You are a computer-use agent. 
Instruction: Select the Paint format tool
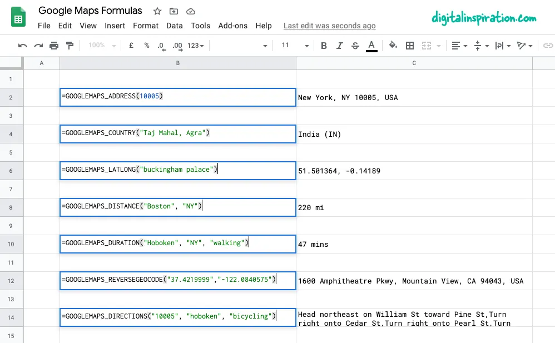point(70,46)
